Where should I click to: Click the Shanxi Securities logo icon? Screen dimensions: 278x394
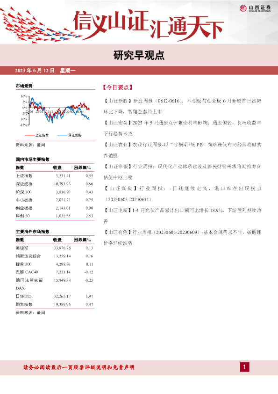coord(243,8)
